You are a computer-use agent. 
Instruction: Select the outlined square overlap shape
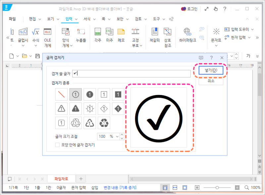(103, 94)
